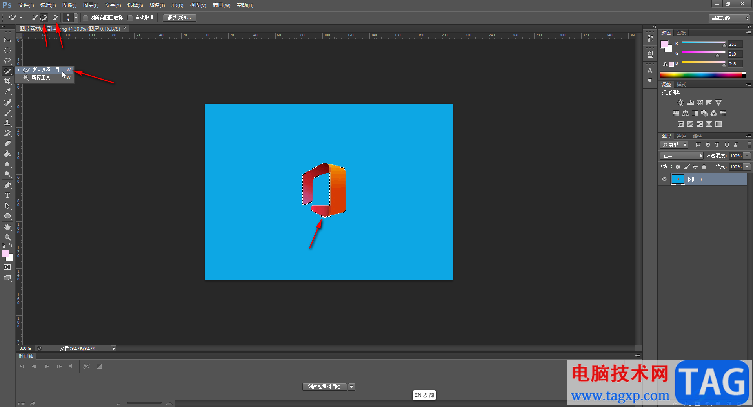Select the Crop tool in the toolbox
This screenshot has height=407, width=753.
point(7,81)
